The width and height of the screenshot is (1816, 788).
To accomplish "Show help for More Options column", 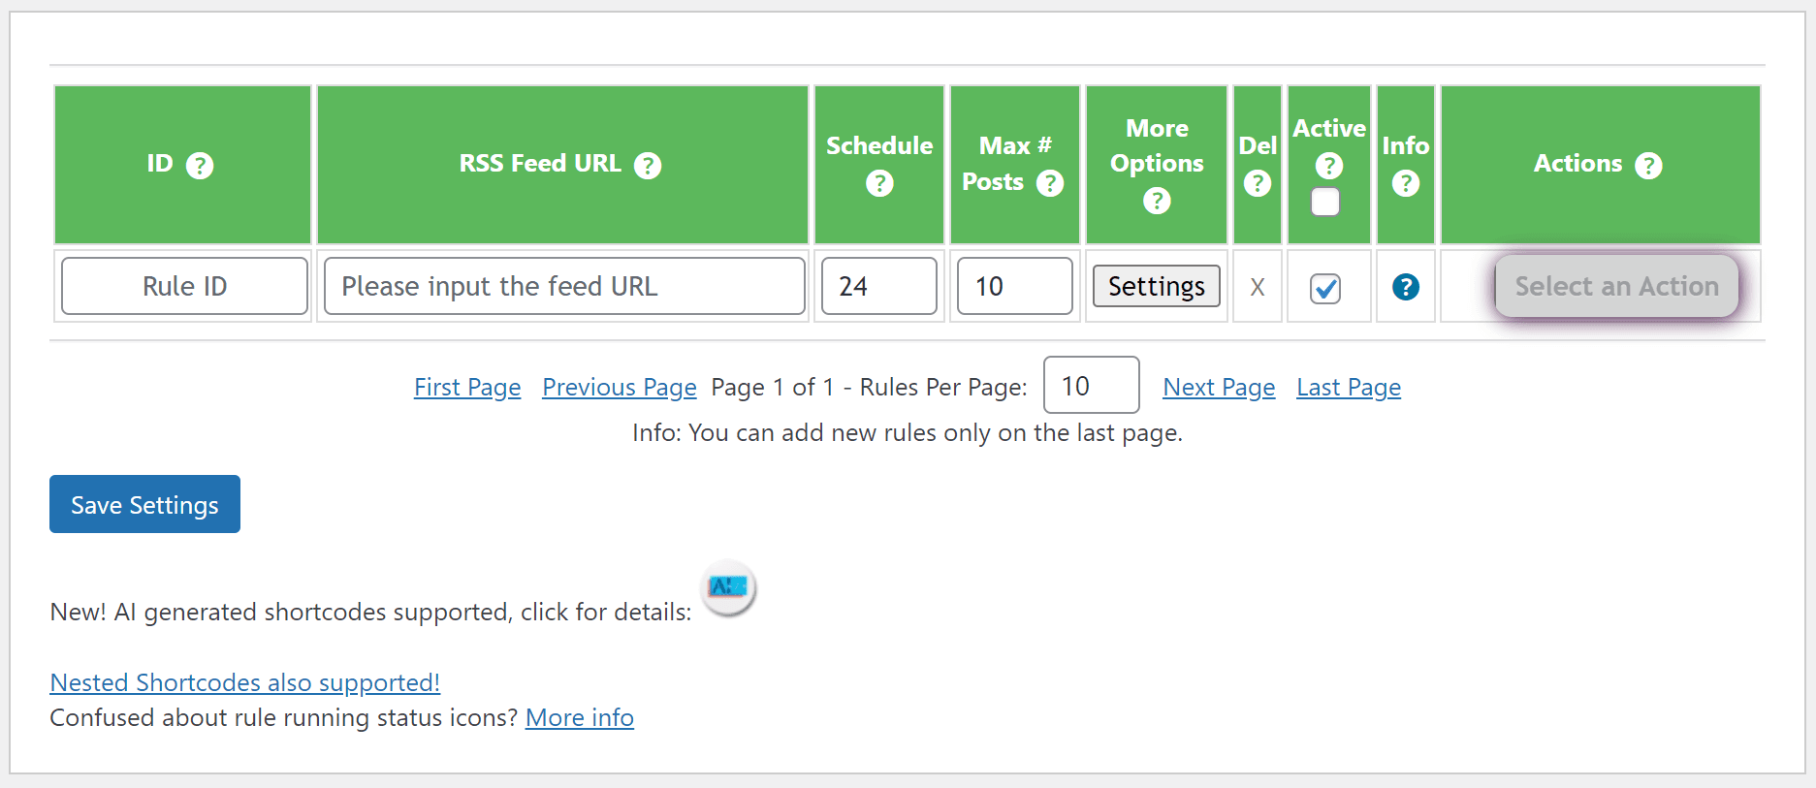I will [x=1157, y=201].
